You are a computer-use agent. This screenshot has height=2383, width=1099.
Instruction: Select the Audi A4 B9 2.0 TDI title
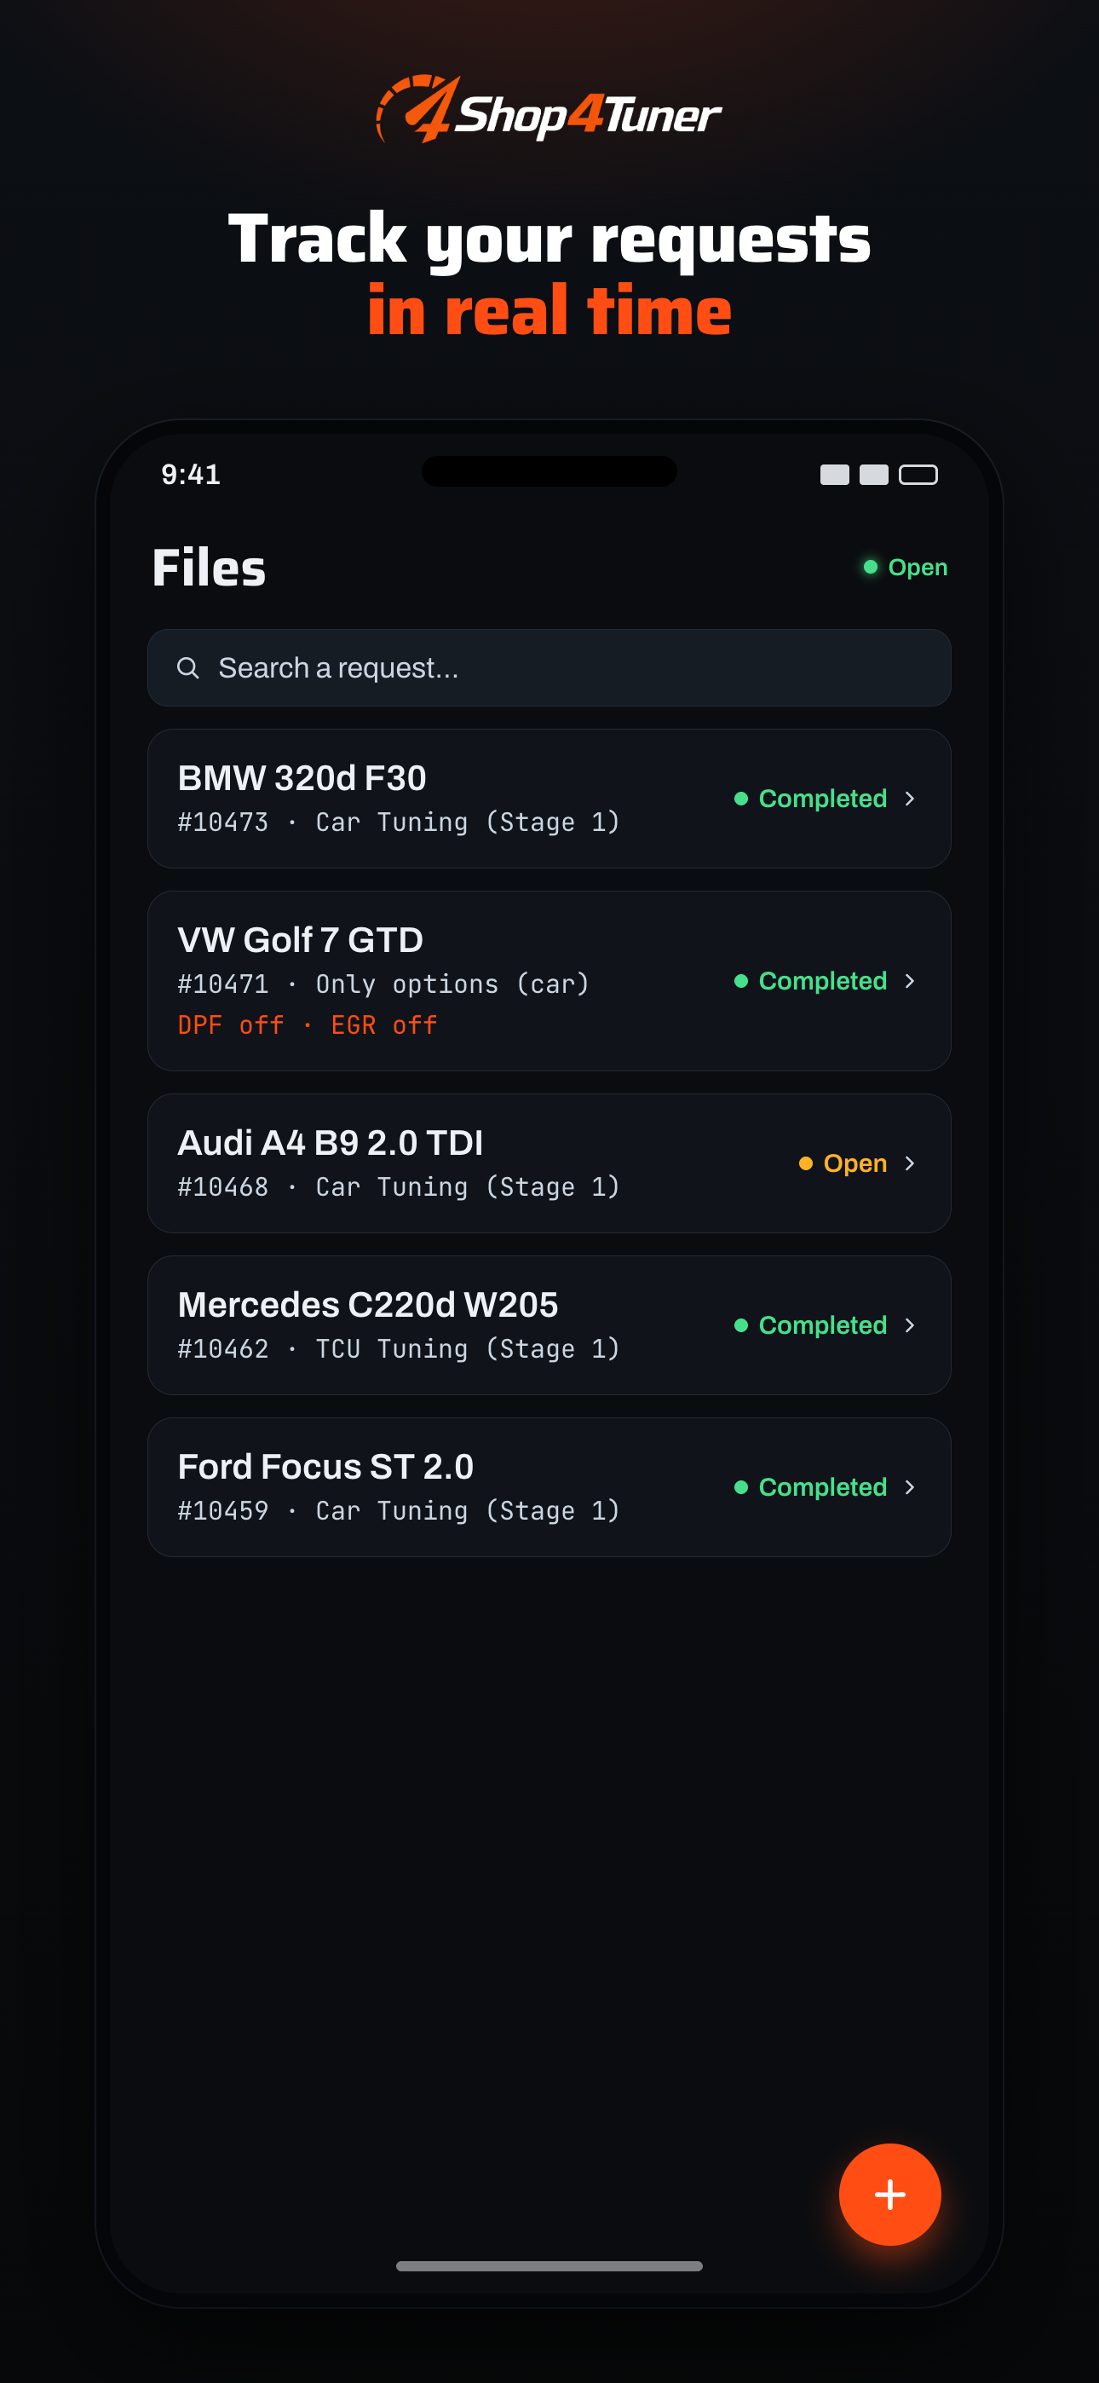point(331,1142)
